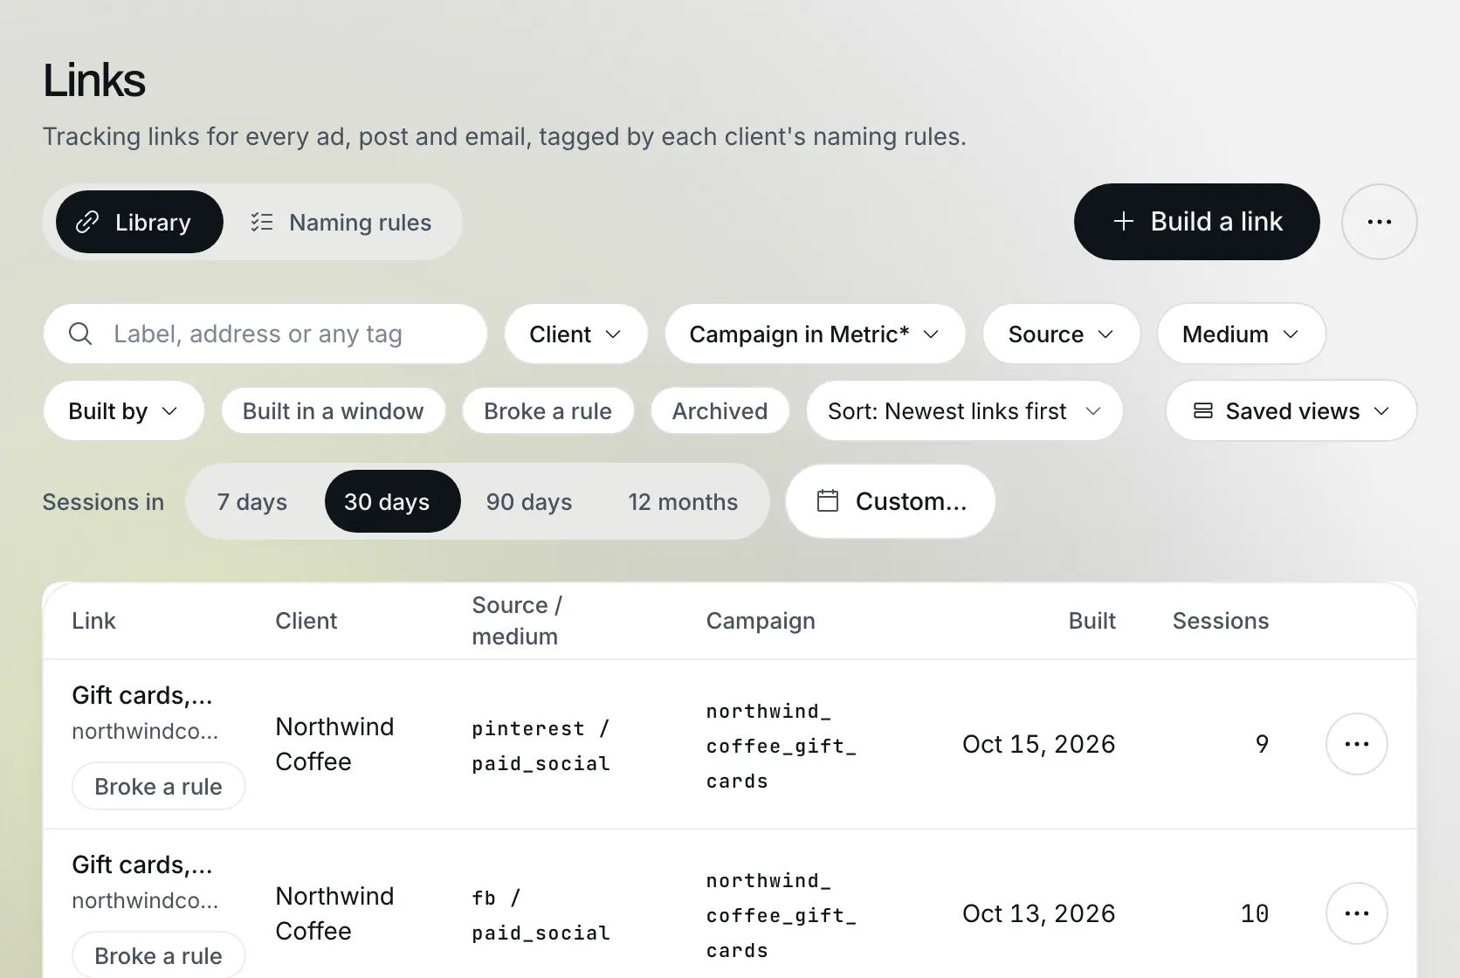Image resolution: width=1460 pixels, height=978 pixels.
Task: Click the Client column header
Action: (306, 621)
